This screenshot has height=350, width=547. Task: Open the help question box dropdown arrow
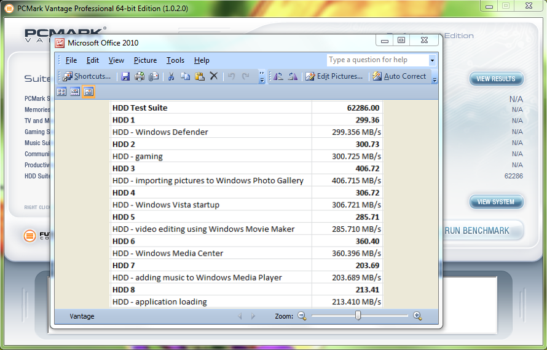432,60
